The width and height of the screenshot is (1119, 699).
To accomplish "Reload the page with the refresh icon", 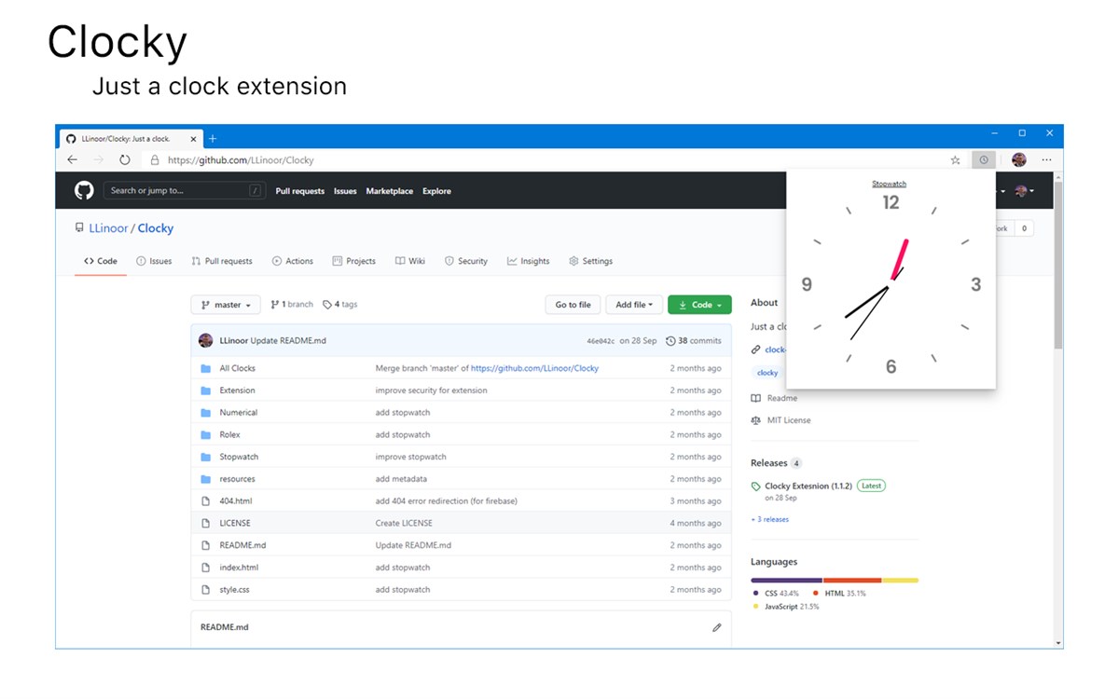I will point(125,160).
